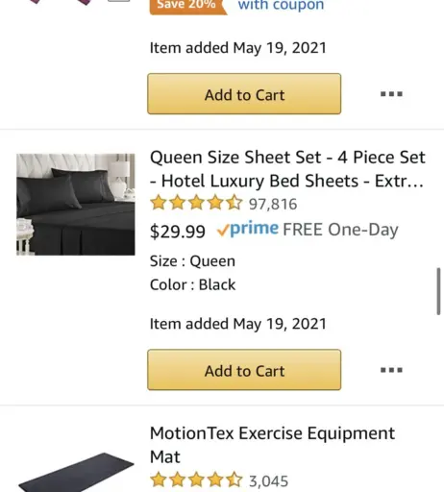Viewport: 444px width, 492px height.
Task: Tap the MotionTex mat star rating
Action: [196, 480]
